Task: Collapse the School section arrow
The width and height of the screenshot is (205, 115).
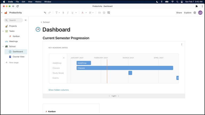Action: click(x=3, y=46)
